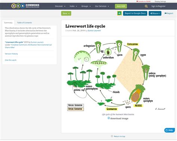This screenshot has height=141, width=177.
Task: Open the "Liverwort life cycle" license title link
Action: point(14,42)
